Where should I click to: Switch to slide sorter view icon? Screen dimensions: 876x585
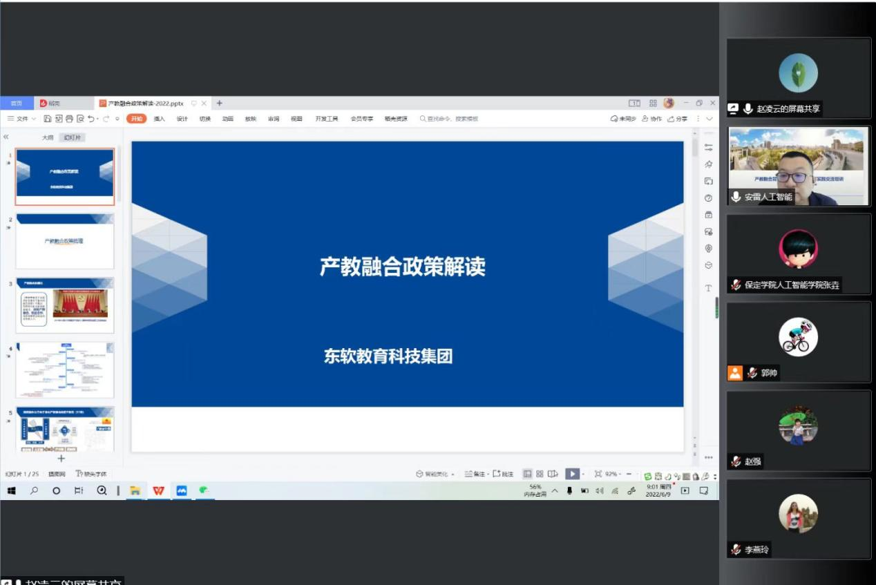pos(540,474)
